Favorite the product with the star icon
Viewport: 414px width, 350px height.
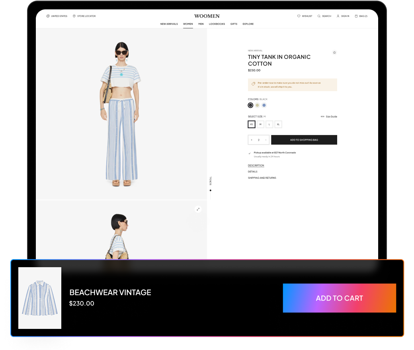click(334, 53)
